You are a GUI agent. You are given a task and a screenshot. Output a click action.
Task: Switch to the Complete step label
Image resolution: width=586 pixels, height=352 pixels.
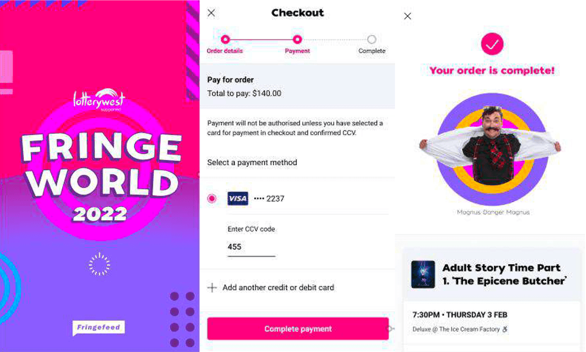[x=372, y=50]
